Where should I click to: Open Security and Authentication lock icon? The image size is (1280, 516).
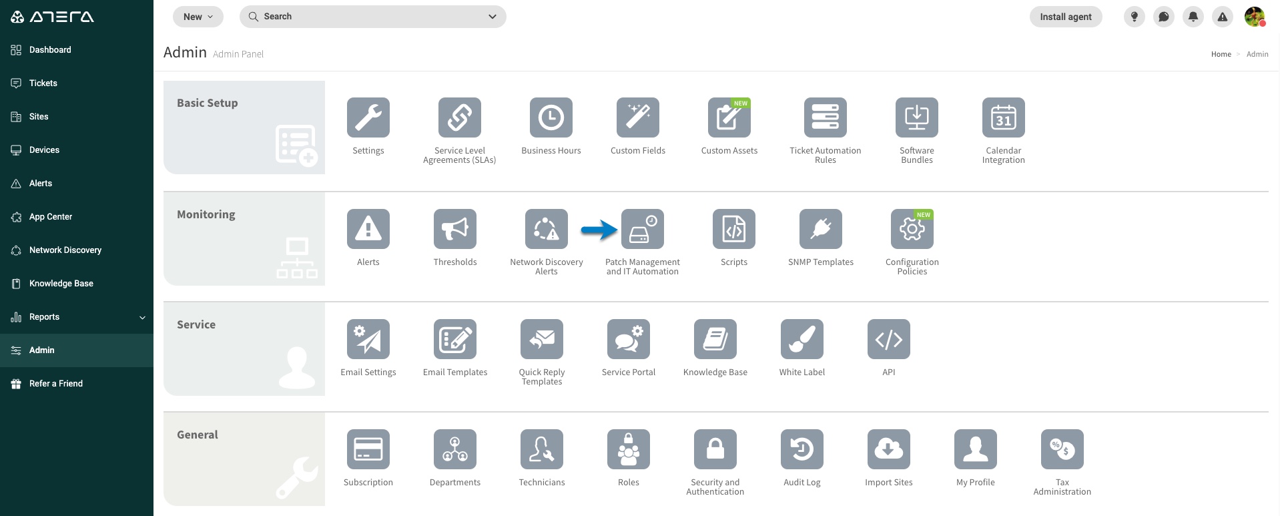tap(715, 449)
